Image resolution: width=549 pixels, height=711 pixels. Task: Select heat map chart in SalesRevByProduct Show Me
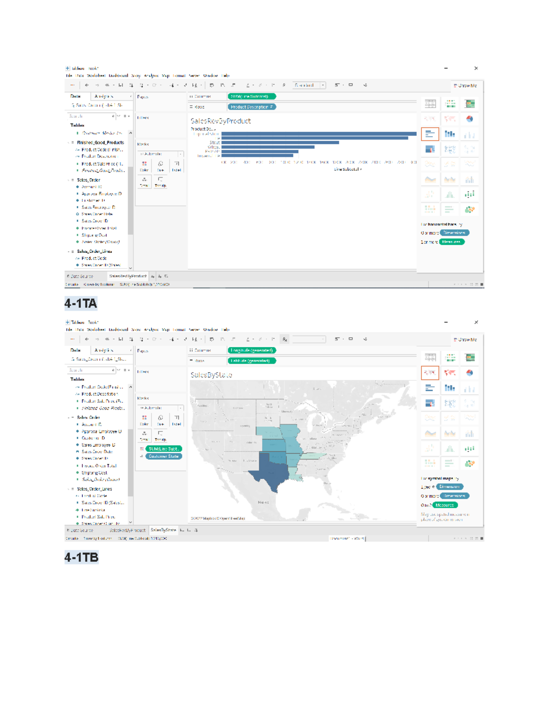coord(450,104)
